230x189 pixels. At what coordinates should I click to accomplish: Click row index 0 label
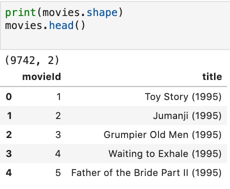9,97
